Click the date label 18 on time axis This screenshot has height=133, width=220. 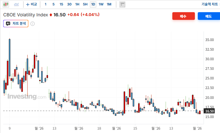click(99, 128)
